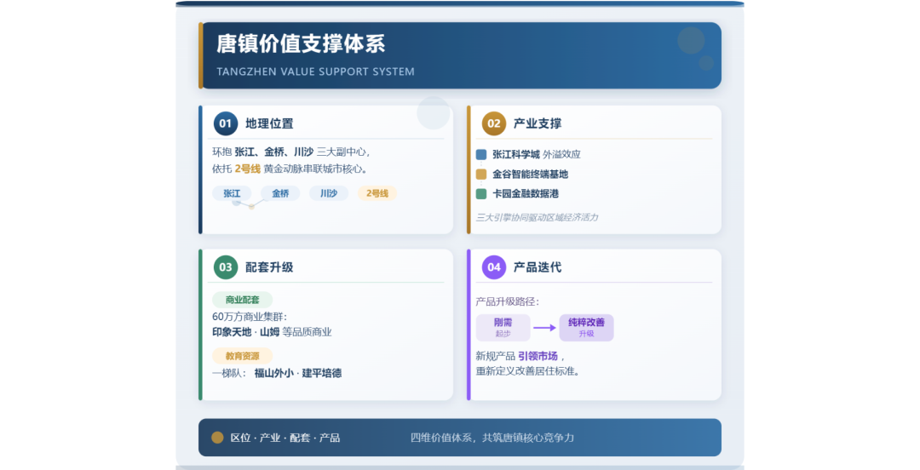Click the 产业支撑 heading
The height and width of the screenshot is (470, 920).
(x=538, y=123)
